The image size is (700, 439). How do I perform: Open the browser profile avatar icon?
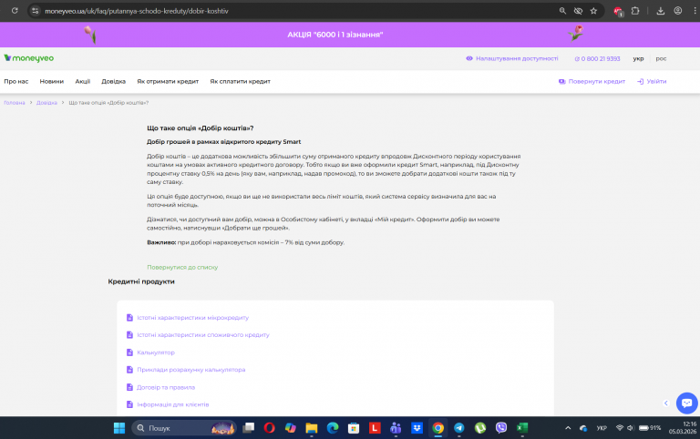(678, 11)
